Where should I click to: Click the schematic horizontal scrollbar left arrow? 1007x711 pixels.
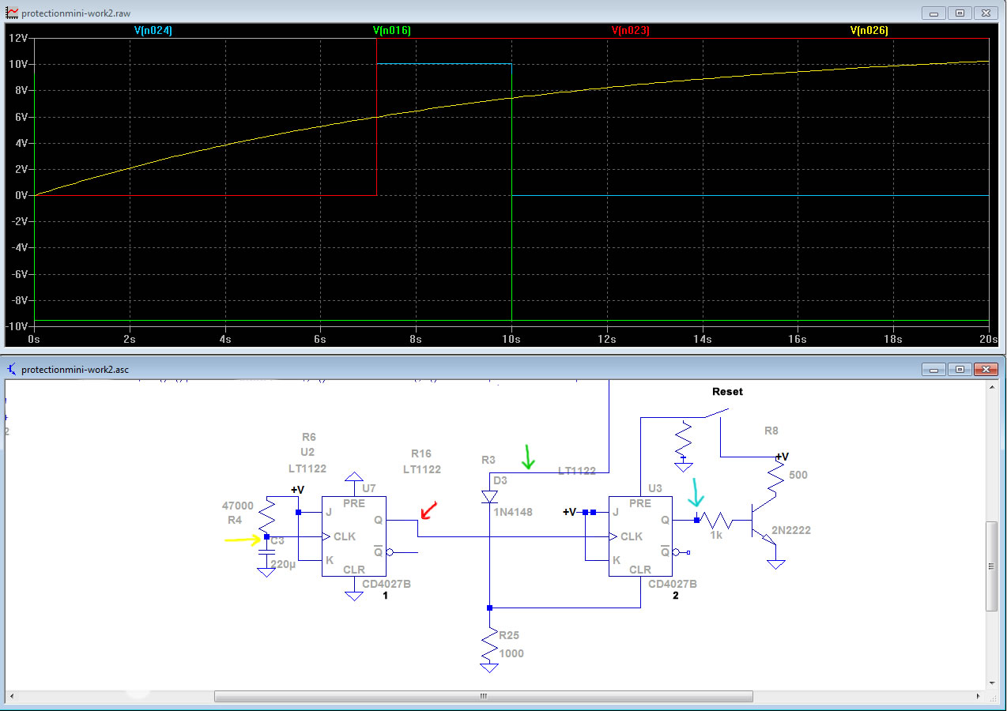12,697
